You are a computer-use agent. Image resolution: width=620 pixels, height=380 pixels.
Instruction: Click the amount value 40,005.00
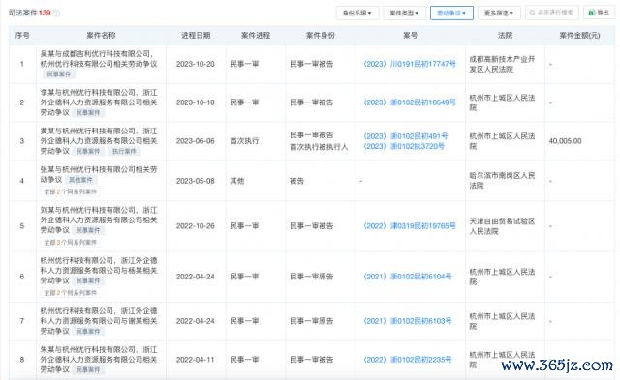[565, 141]
